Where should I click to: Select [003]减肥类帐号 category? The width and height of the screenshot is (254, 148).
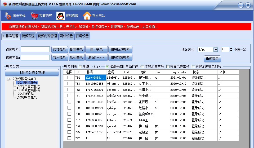click(x=28, y=90)
